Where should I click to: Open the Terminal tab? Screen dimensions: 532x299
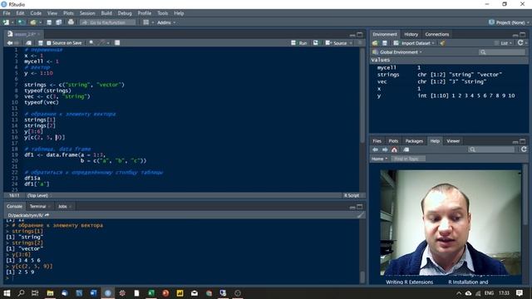tap(37, 206)
